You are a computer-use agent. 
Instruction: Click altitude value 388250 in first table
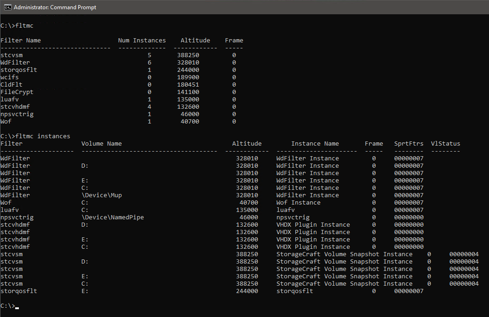[188, 55]
